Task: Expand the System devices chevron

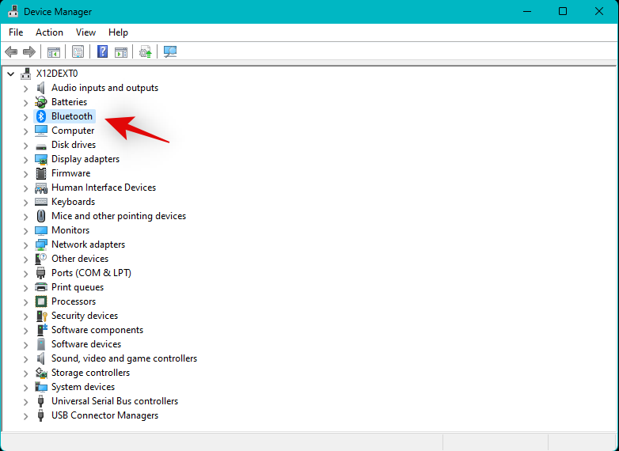Action: click(x=25, y=388)
